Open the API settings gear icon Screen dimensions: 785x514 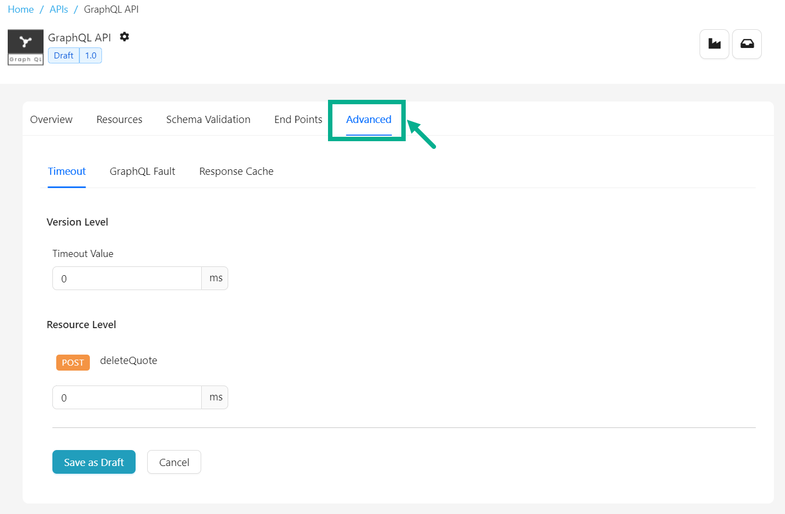125,37
